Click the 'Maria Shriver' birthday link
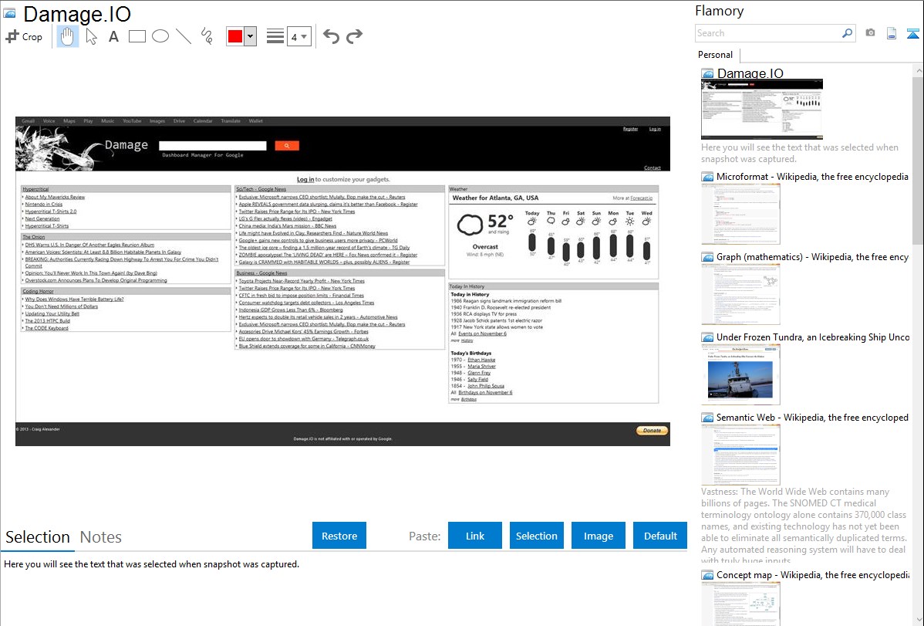Screen dimensions: 924x626 point(481,367)
